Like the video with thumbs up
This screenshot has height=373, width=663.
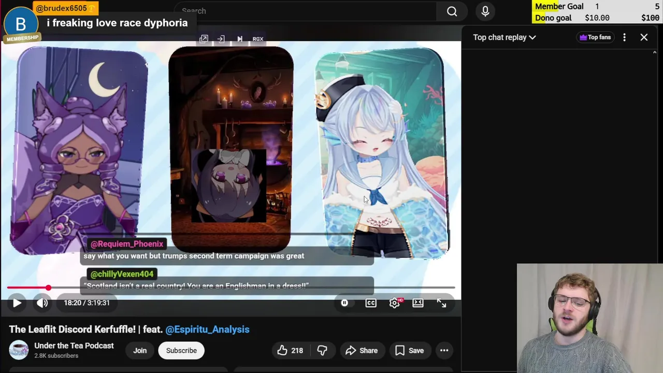click(x=290, y=351)
